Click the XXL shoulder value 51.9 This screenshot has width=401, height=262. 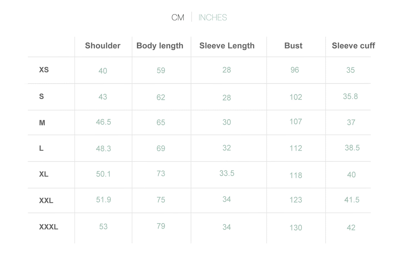click(104, 199)
